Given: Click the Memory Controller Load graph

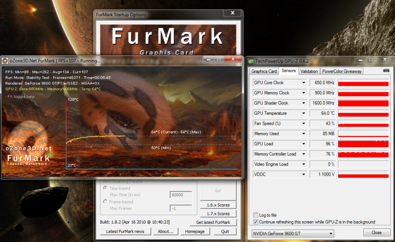Looking at the screenshot, I should 363,154.
